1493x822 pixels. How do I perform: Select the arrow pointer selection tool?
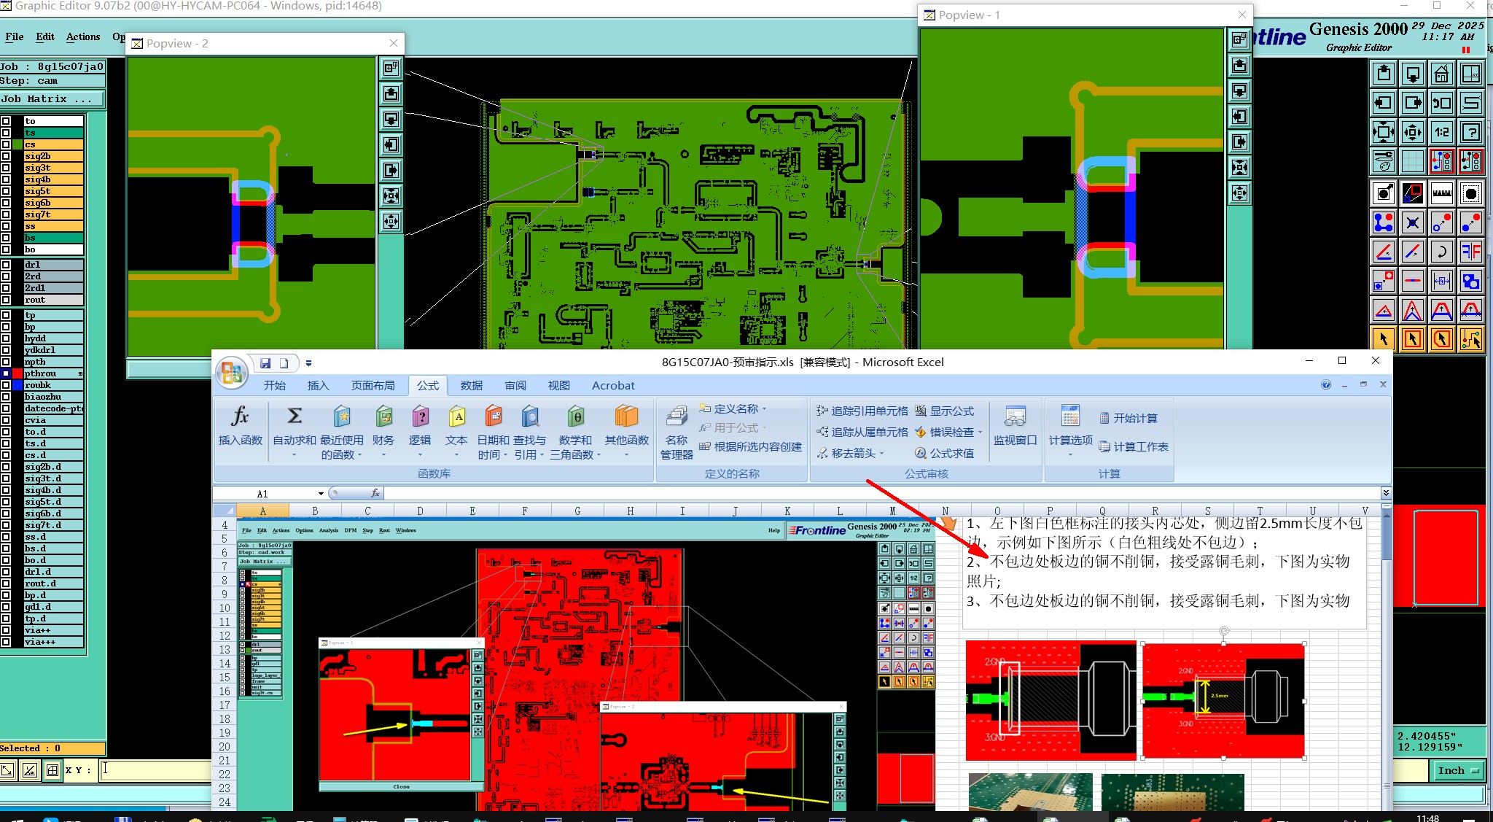click(x=1383, y=339)
